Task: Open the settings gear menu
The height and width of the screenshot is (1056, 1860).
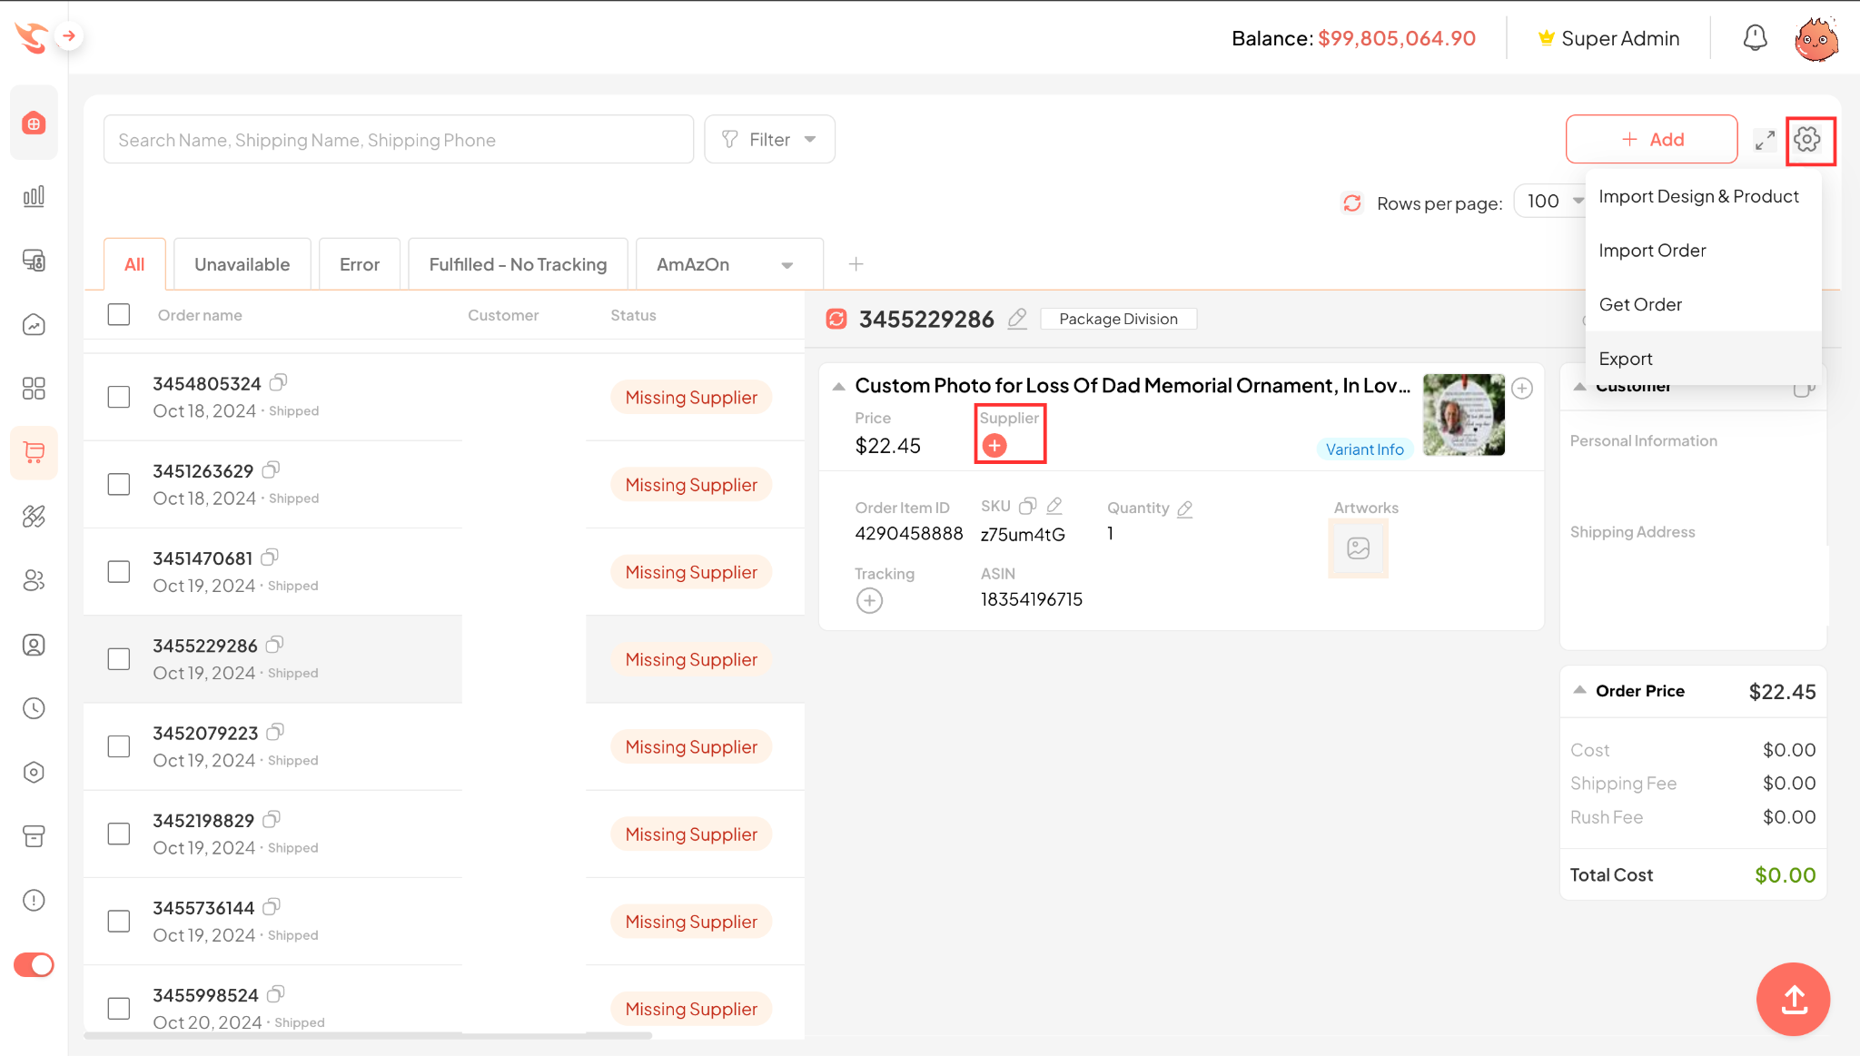Action: tap(1807, 140)
